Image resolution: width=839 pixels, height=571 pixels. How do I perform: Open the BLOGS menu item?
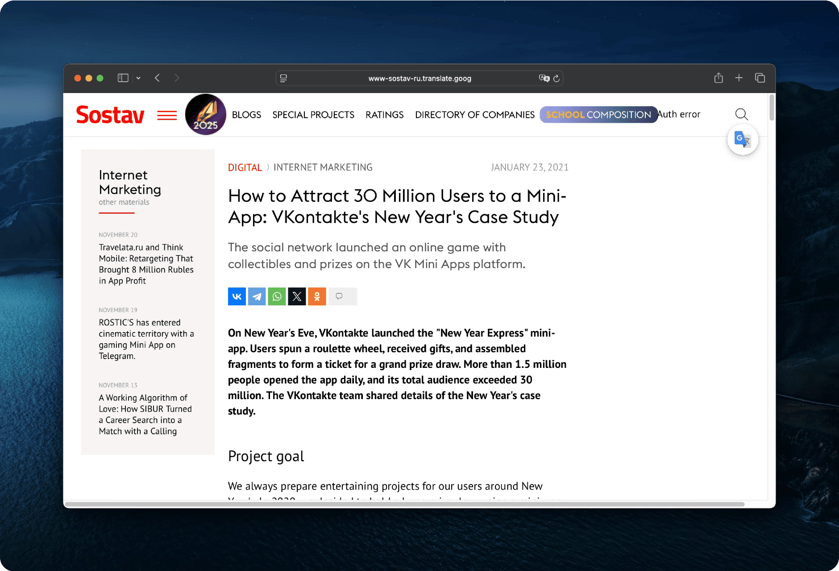tap(246, 115)
